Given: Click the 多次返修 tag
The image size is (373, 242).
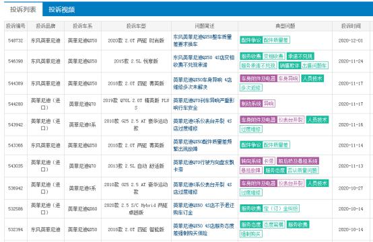Looking at the screenshot, I should tap(250, 88).
